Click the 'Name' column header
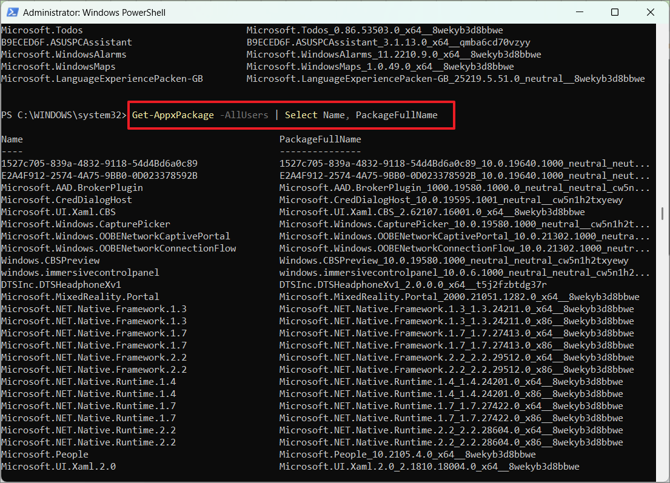 [12, 139]
